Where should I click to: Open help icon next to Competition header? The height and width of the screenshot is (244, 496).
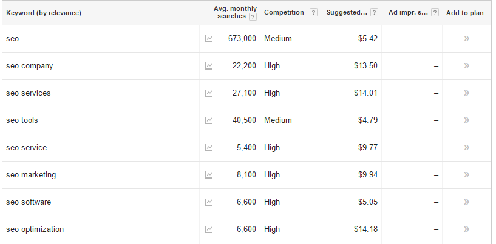[313, 13]
